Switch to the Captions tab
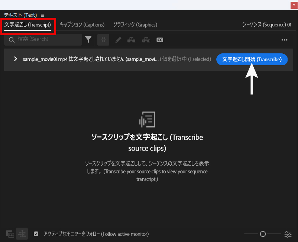Viewport: 298px width, 242px height. click(82, 24)
